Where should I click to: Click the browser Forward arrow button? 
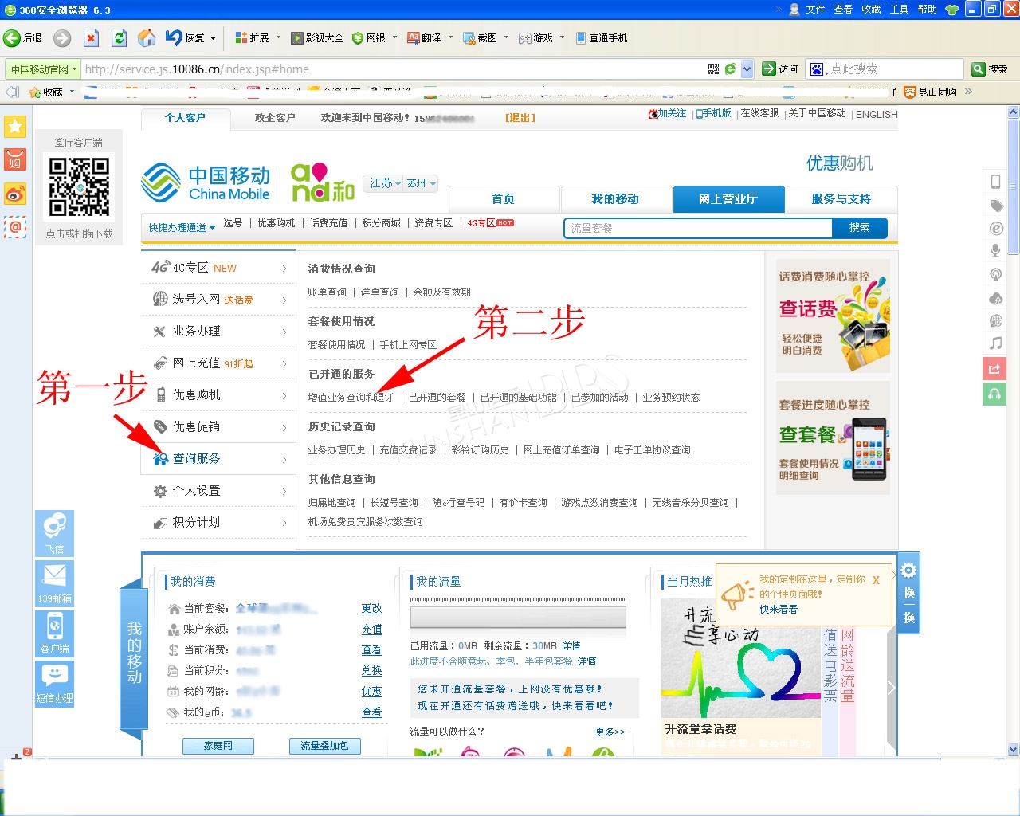(x=62, y=38)
